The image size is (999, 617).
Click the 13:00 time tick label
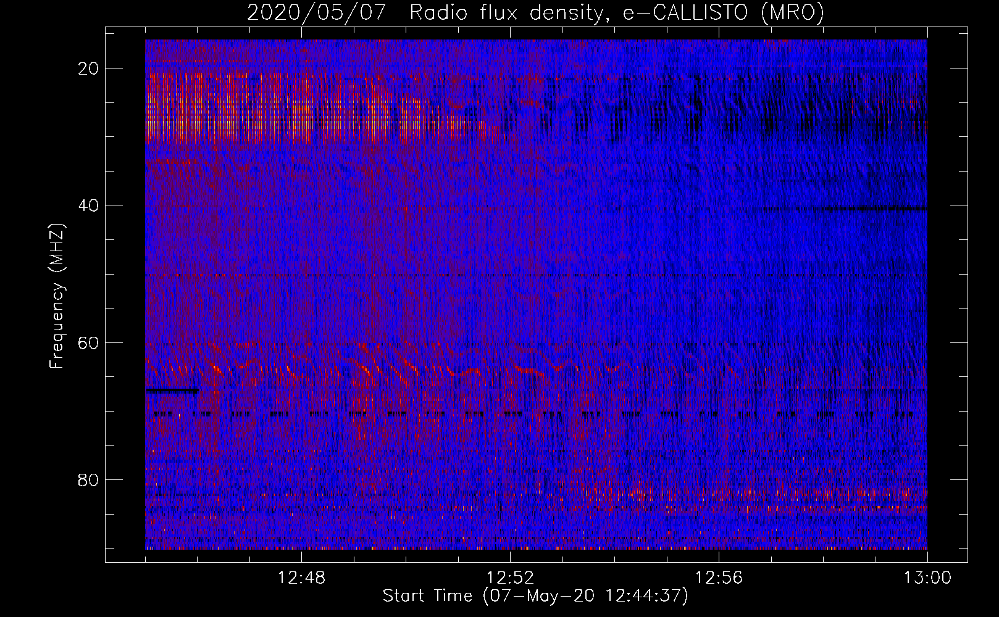(x=927, y=578)
